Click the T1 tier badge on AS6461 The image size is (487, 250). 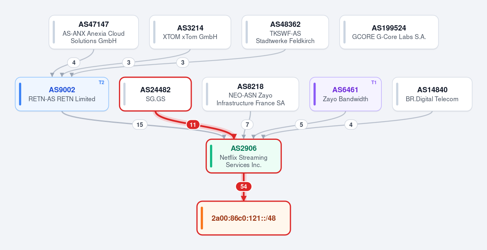(x=374, y=83)
